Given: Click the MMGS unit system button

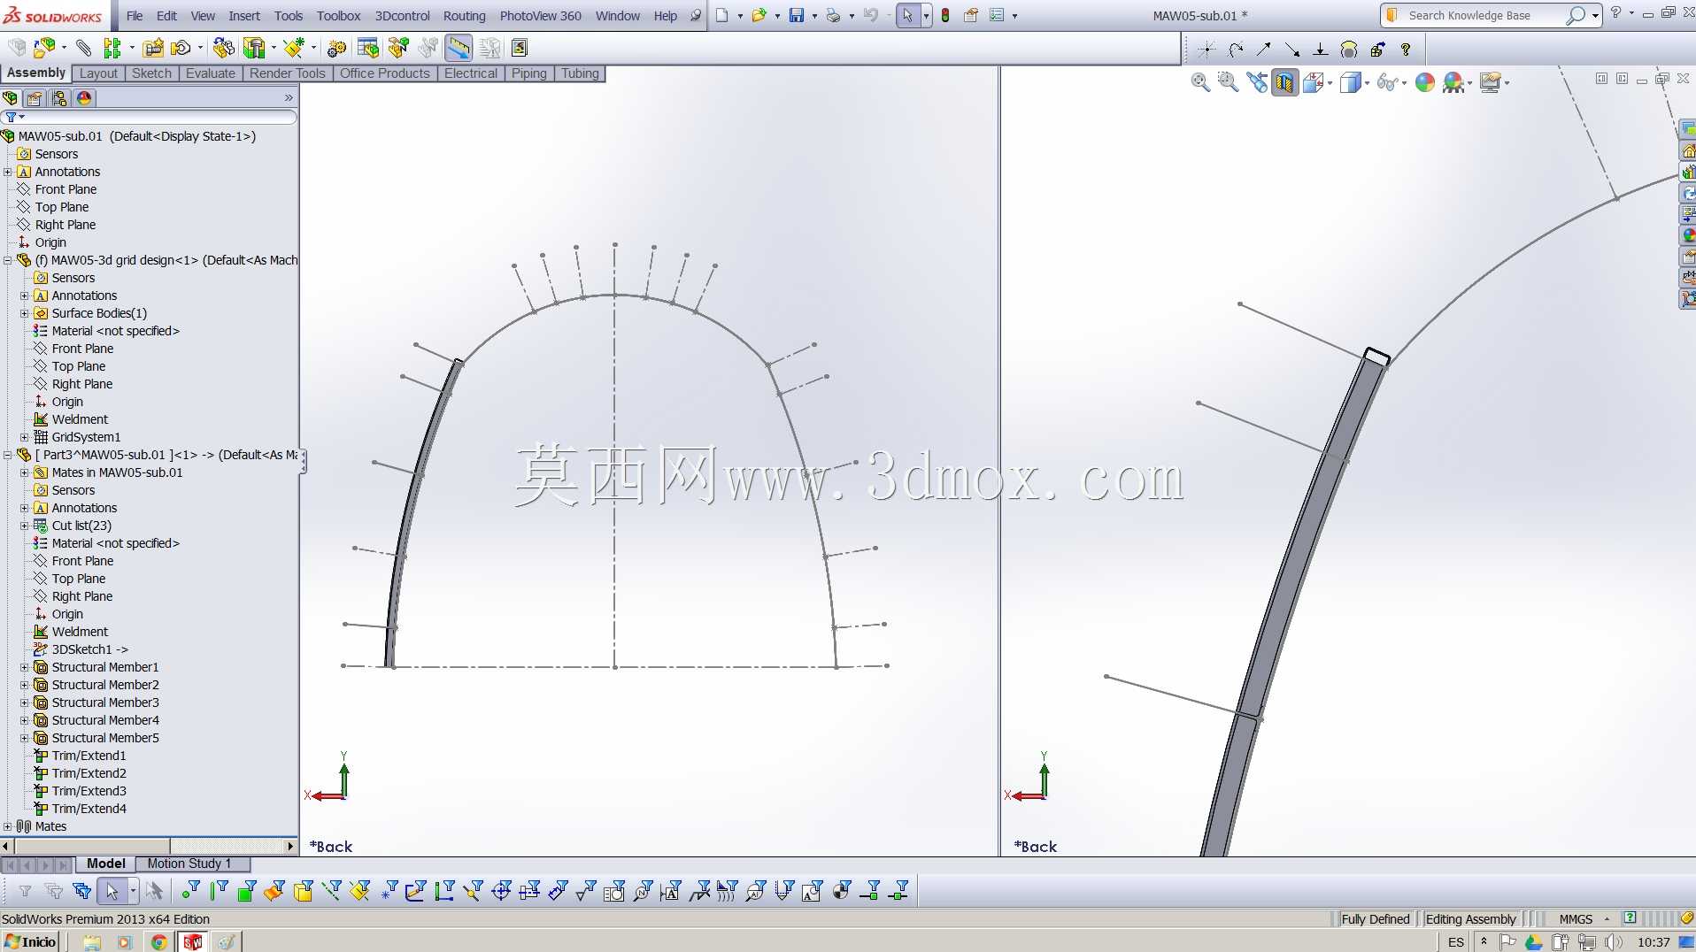Looking at the screenshot, I should pos(1576,919).
